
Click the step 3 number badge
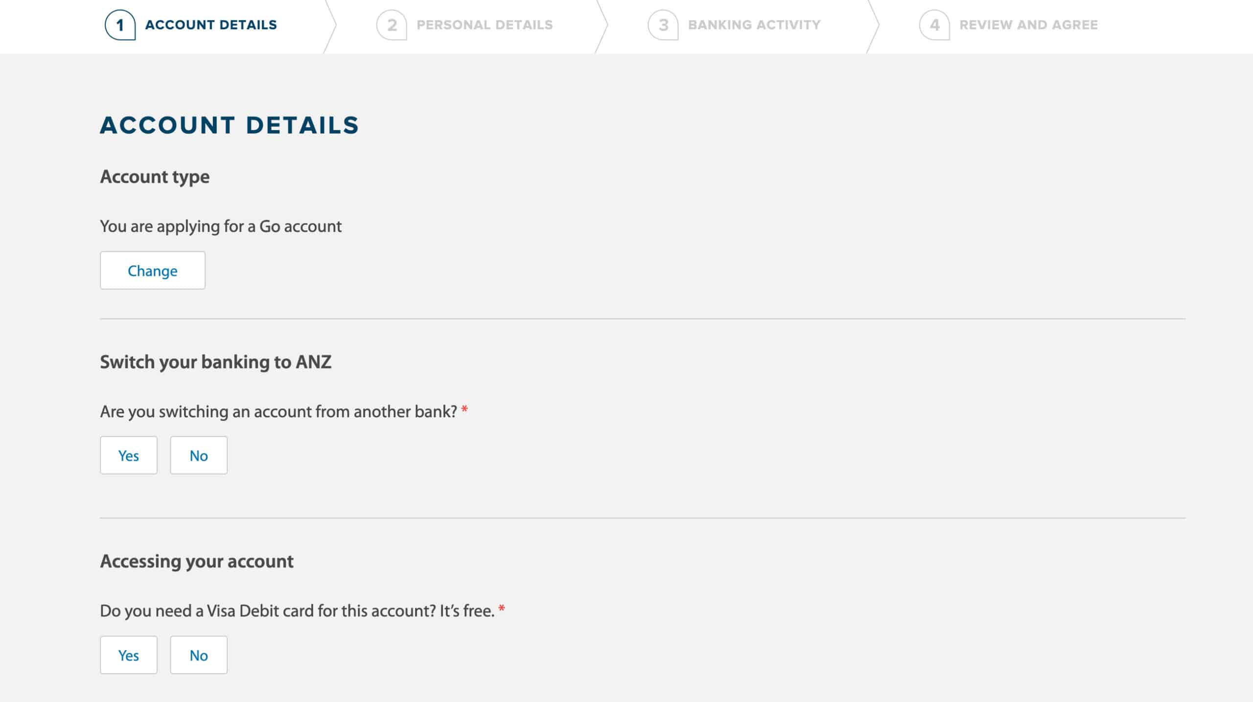[x=663, y=25]
